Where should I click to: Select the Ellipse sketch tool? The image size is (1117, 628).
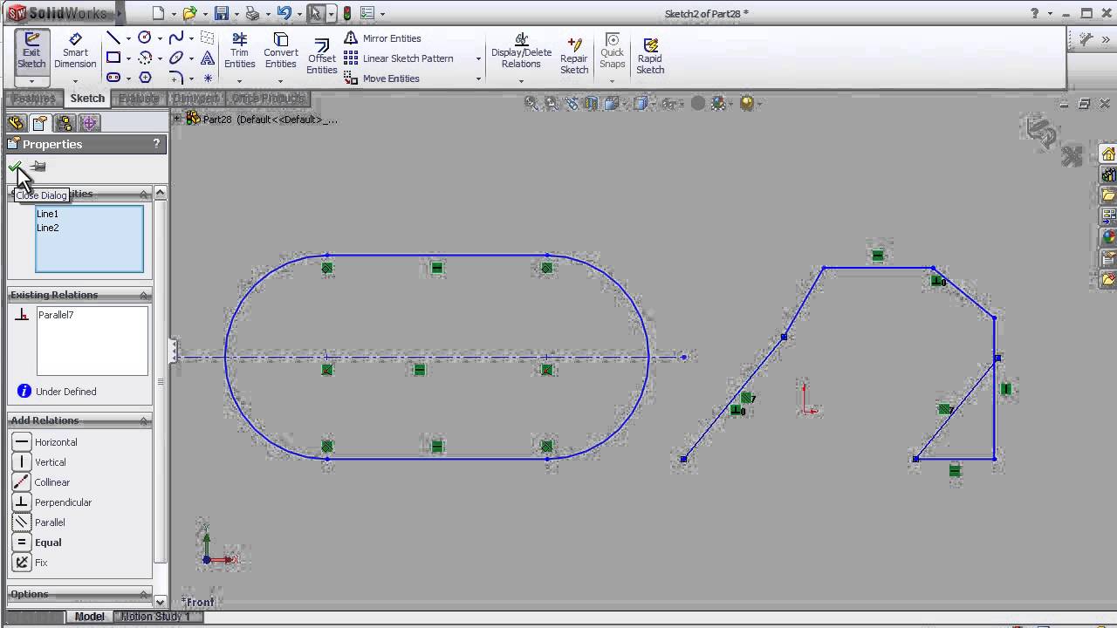coord(176,58)
